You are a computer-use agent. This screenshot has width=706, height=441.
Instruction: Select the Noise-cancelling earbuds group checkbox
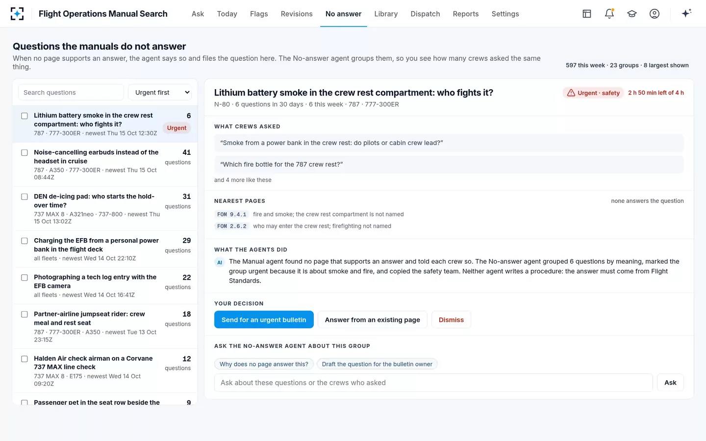[x=25, y=152]
